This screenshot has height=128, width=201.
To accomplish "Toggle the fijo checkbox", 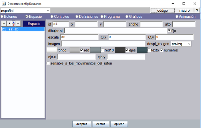I will click(x=169, y=31).
